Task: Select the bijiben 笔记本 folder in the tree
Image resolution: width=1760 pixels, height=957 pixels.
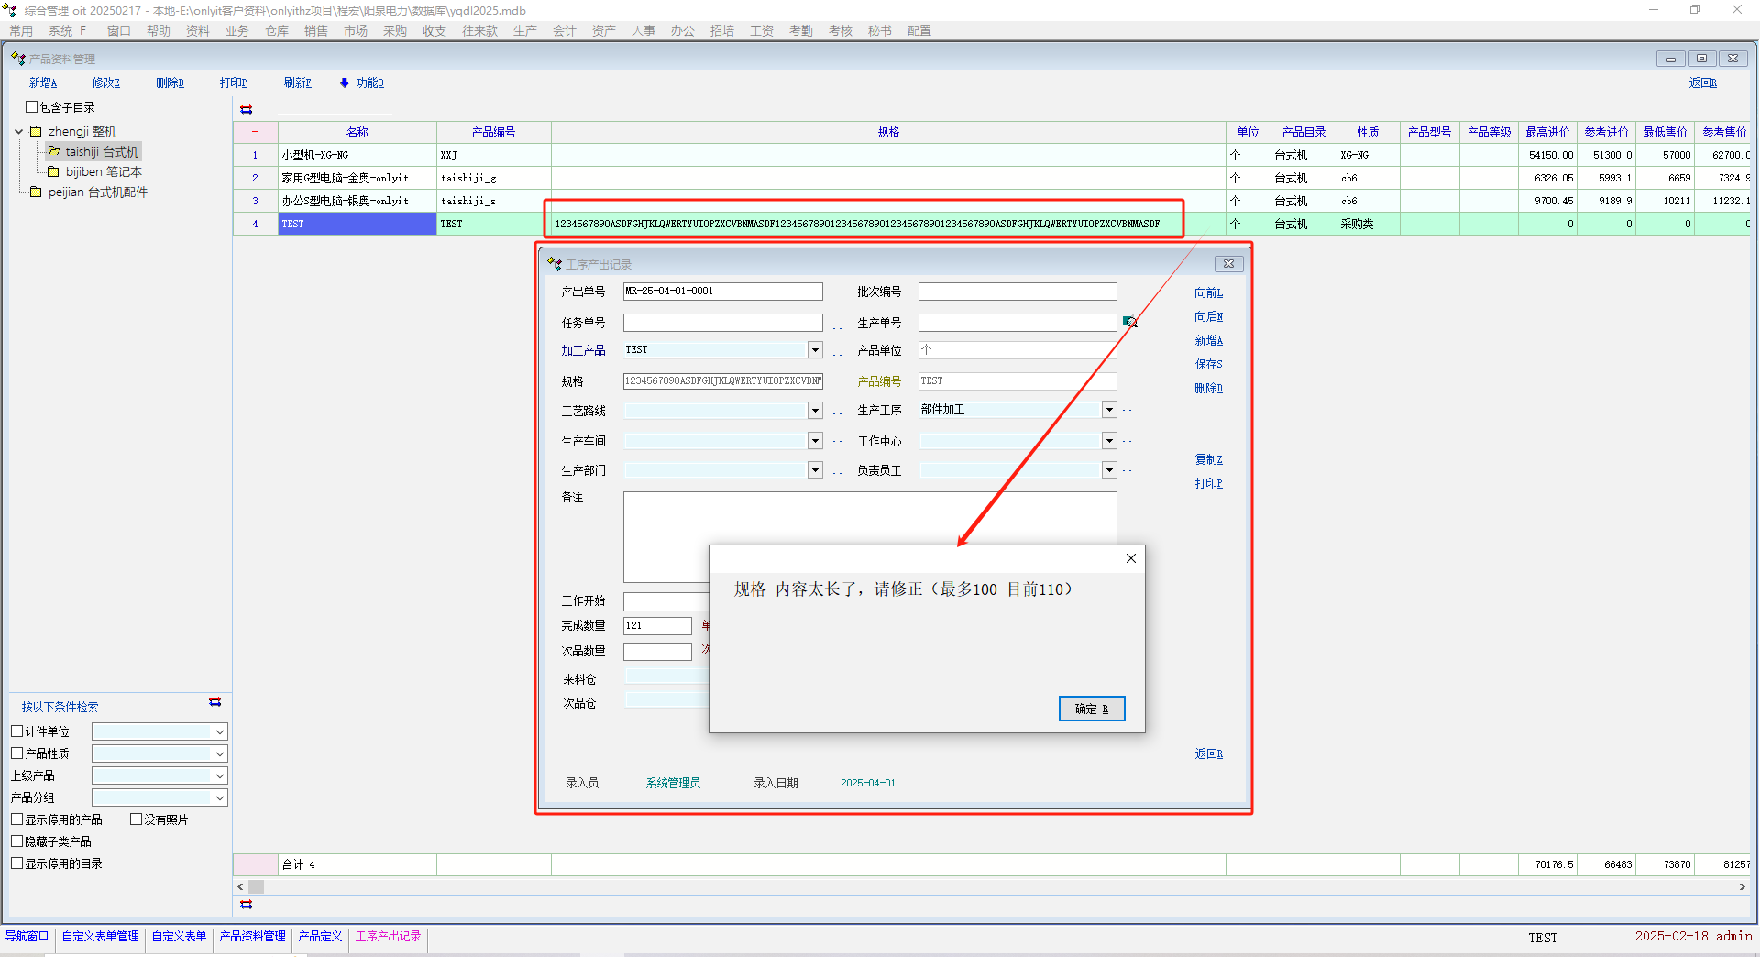Action: 103,172
